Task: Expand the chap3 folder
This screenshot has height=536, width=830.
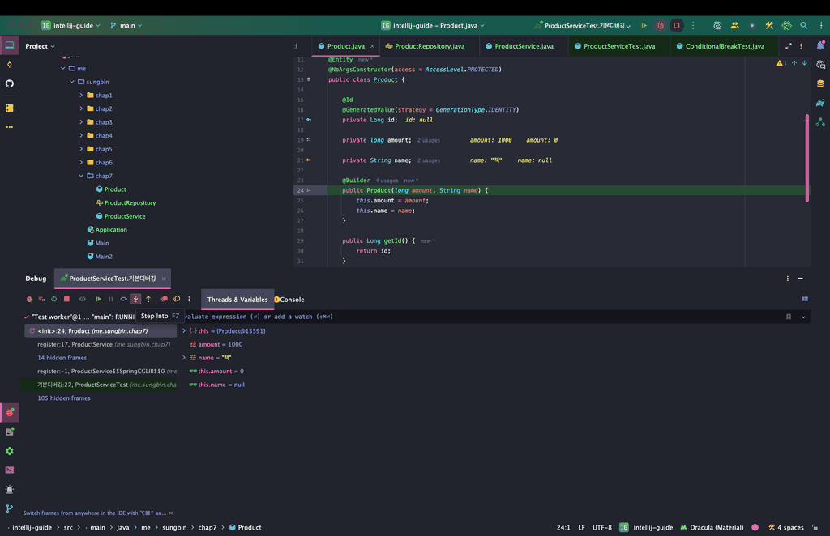Action: tap(81, 122)
